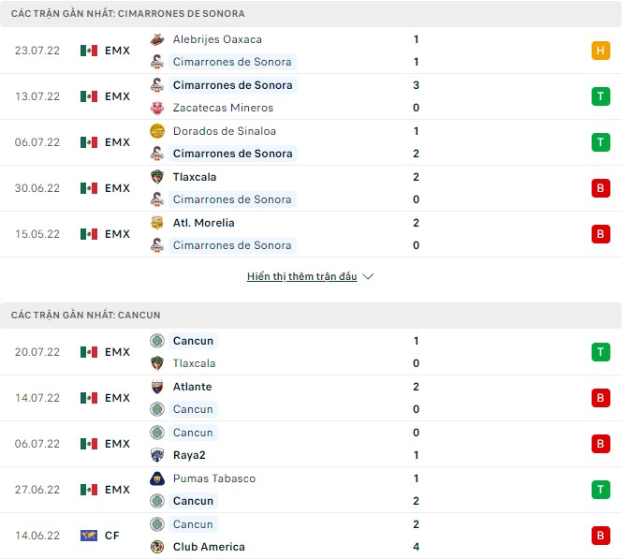
Task: Click the Zacatecas Mineros team logo
Action: tap(156, 108)
